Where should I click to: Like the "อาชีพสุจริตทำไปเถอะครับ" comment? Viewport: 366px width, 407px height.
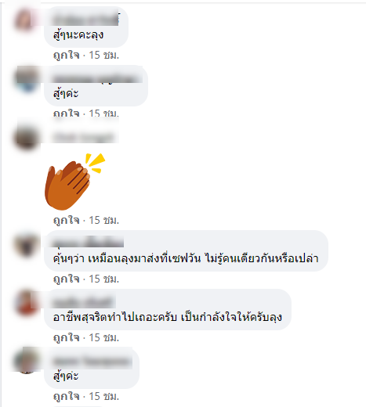pos(66,338)
